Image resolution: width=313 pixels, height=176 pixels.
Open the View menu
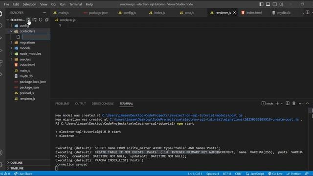point(44,4)
